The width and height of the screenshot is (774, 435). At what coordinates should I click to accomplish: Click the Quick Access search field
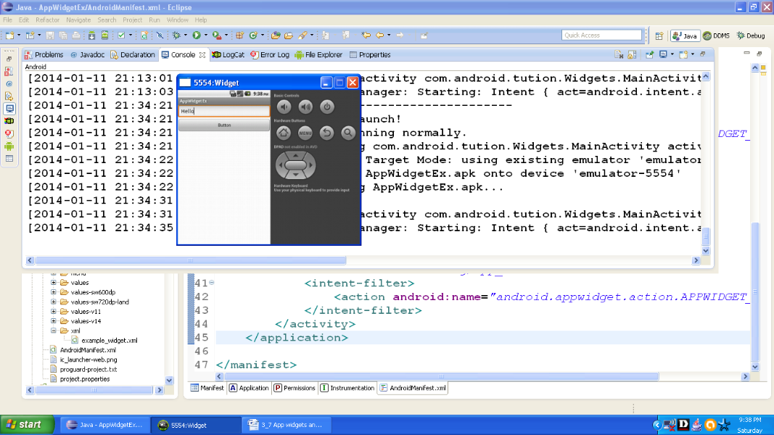[601, 35]
